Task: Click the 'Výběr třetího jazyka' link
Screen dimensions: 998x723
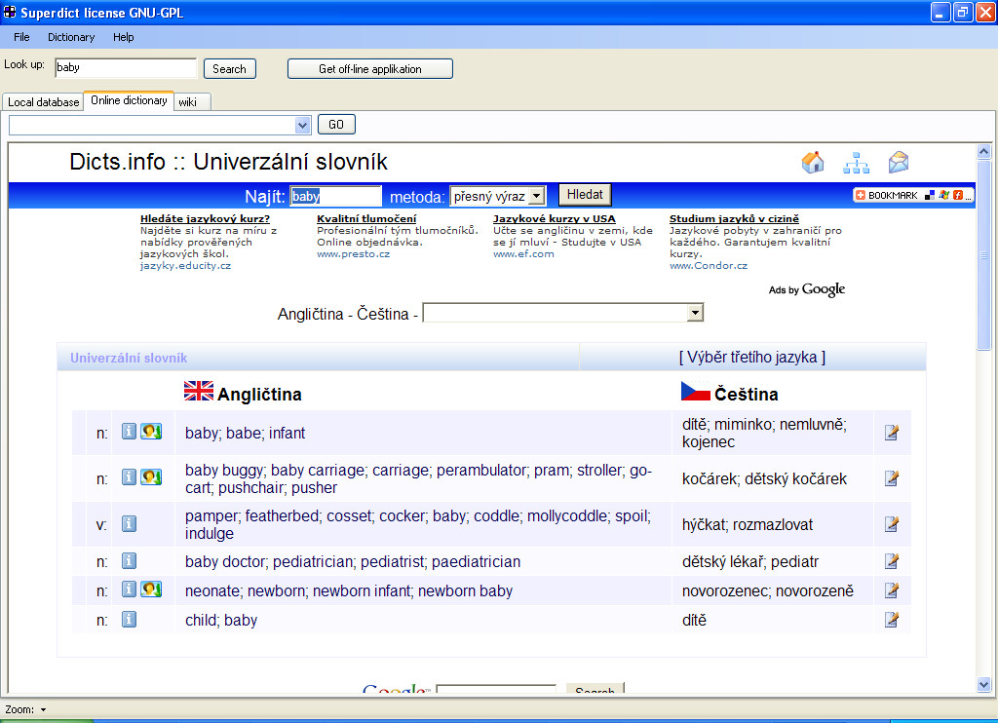Action: pos(751,357)
